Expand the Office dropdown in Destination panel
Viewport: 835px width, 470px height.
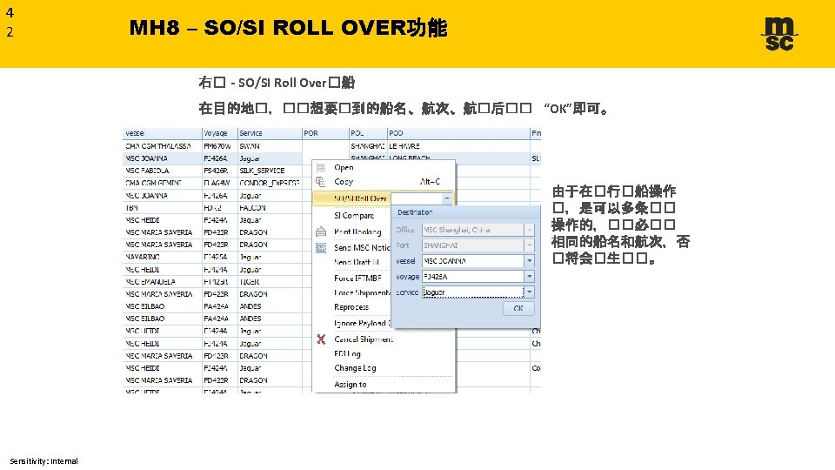click(530, 230)
